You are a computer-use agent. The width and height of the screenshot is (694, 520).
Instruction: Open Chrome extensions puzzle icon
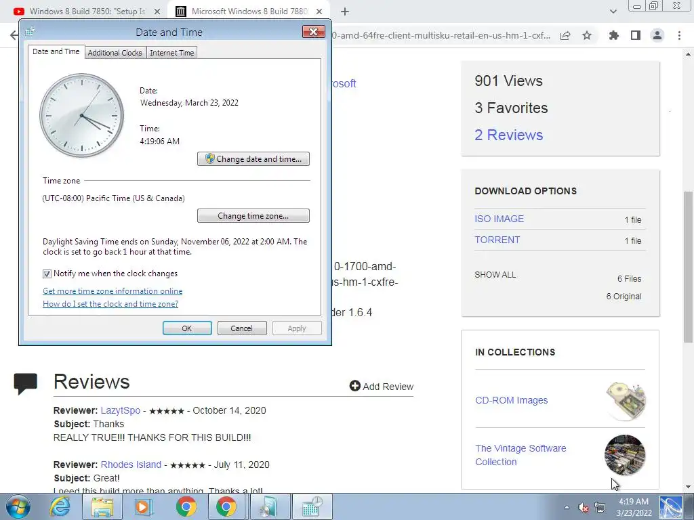coord(614,35)
